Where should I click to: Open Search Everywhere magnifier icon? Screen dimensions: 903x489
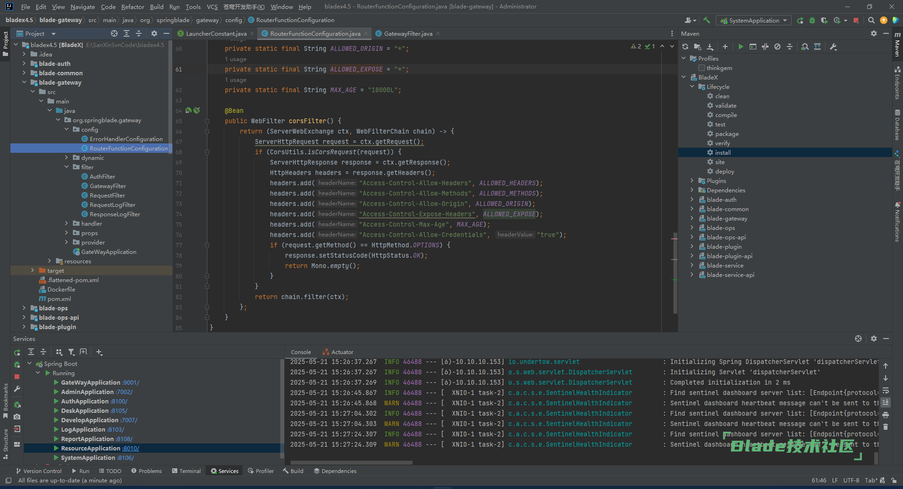871,20
